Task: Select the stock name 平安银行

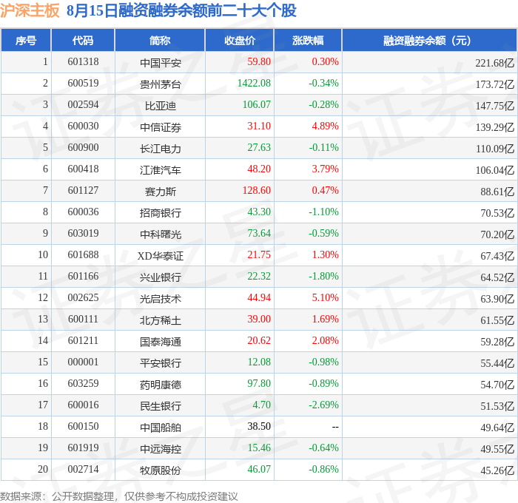Action: tap(161, 363)
